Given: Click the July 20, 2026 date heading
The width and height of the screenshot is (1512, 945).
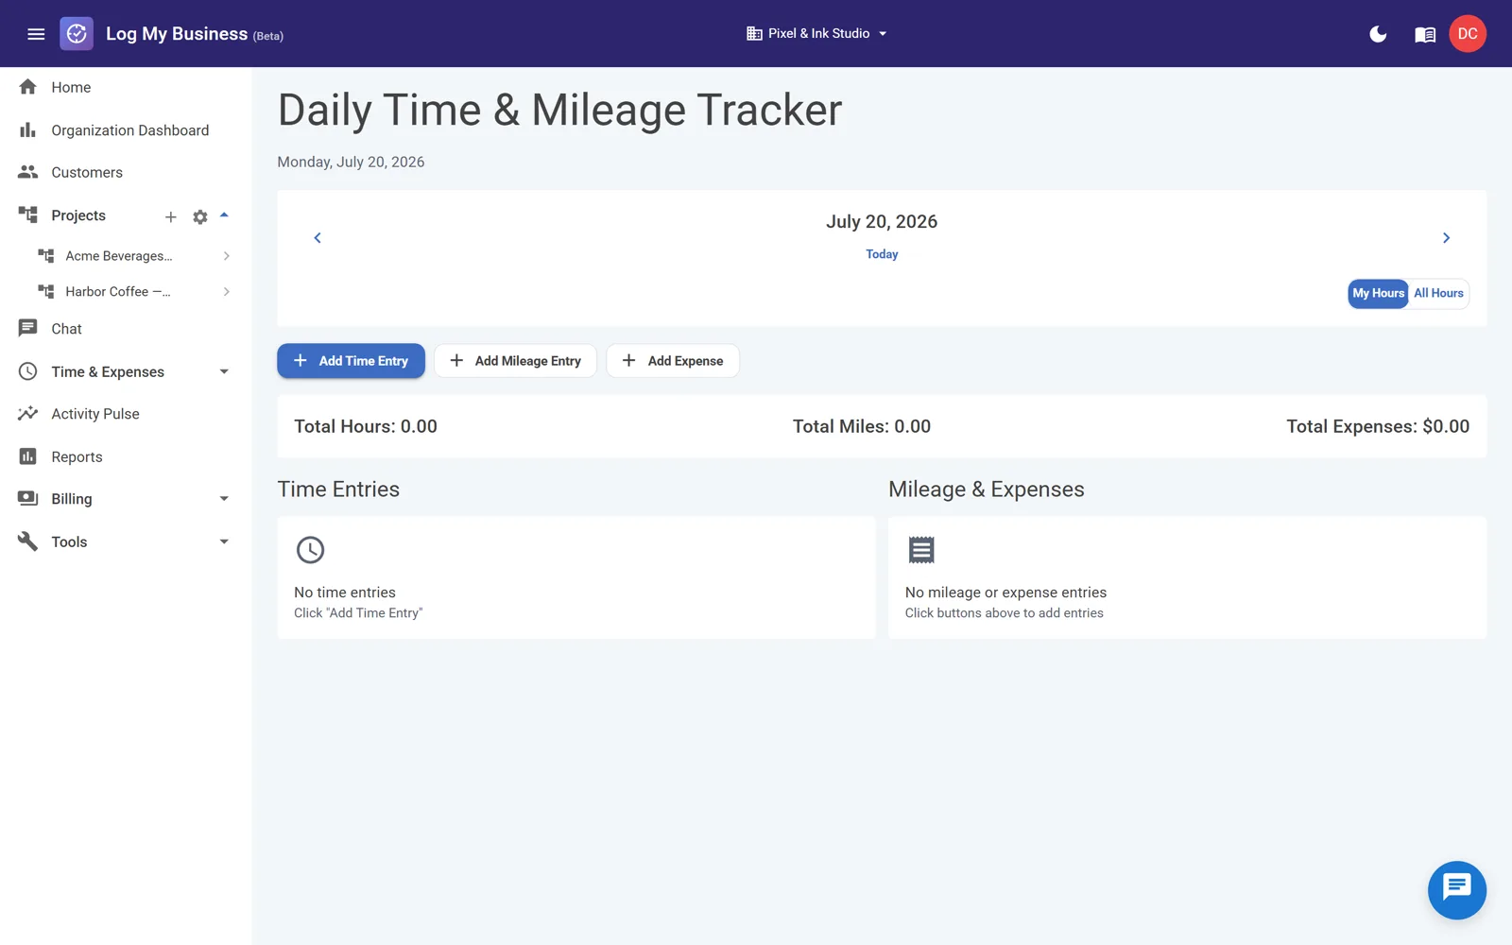Looking at the screenshot, I should [x=882, y=221].
